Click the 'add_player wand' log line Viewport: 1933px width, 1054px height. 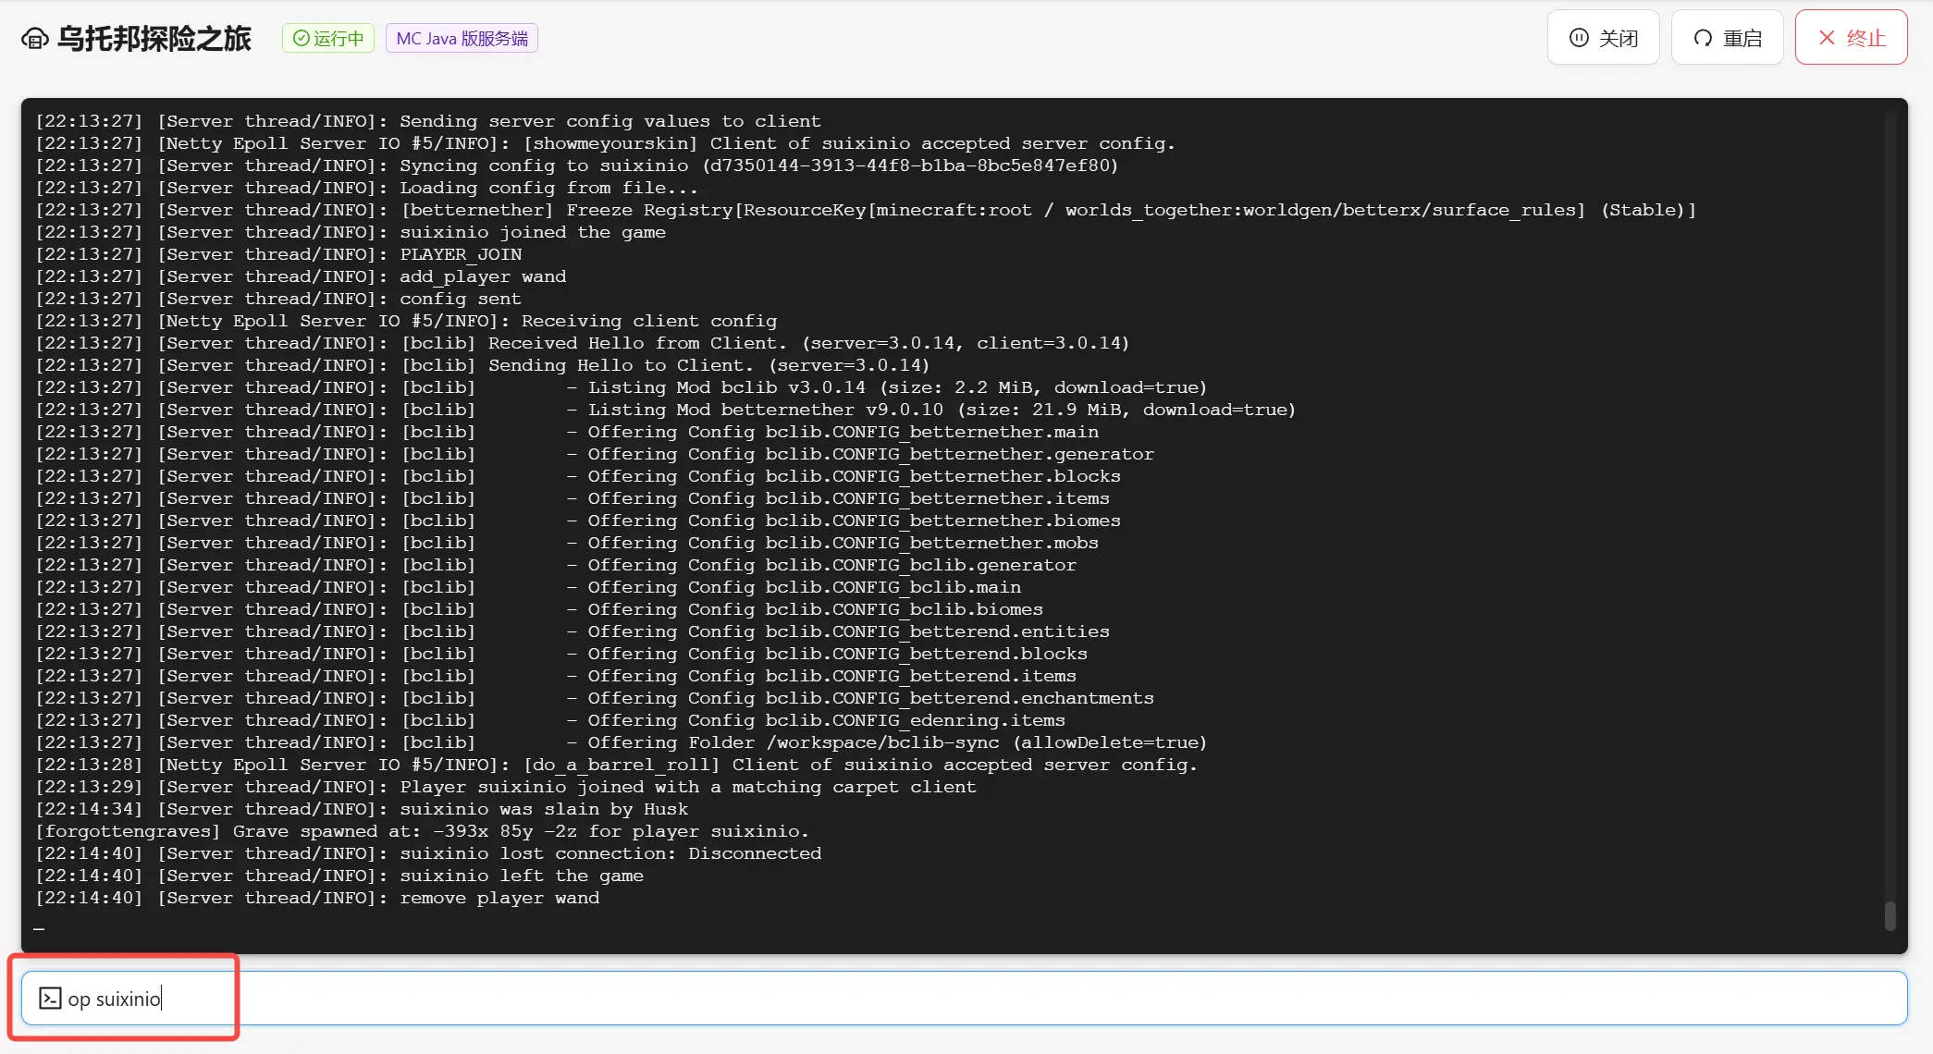[301, 276]
